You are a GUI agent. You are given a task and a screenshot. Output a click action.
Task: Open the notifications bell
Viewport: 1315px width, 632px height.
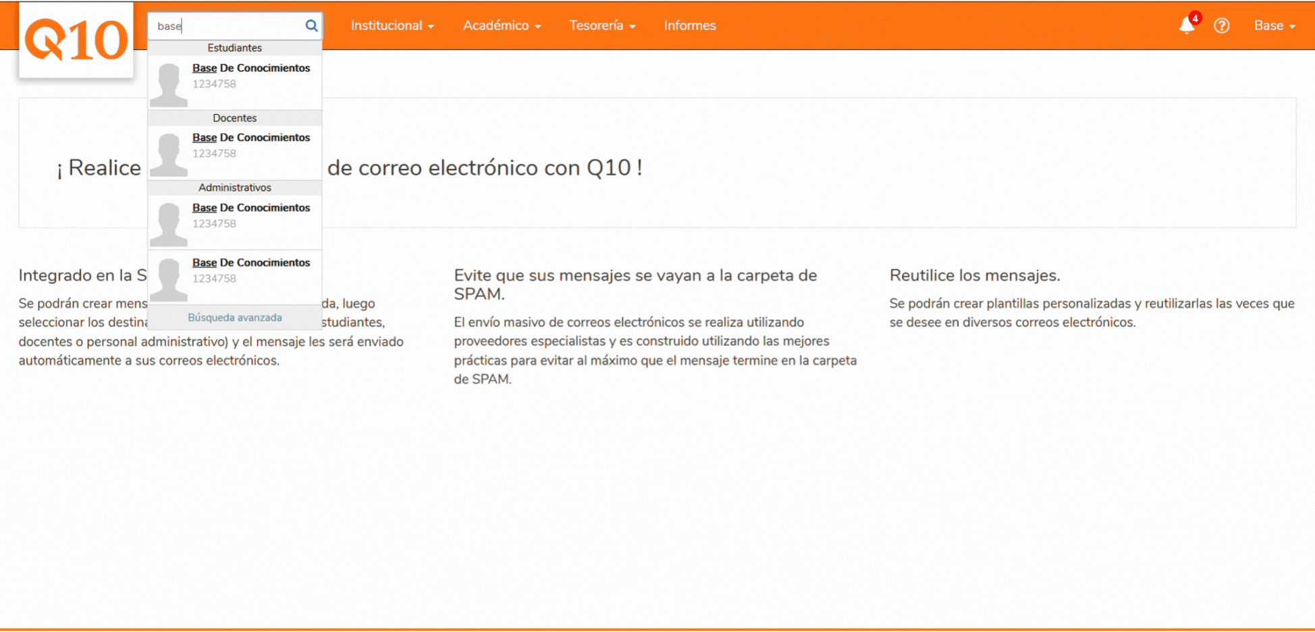point(1187,26)
